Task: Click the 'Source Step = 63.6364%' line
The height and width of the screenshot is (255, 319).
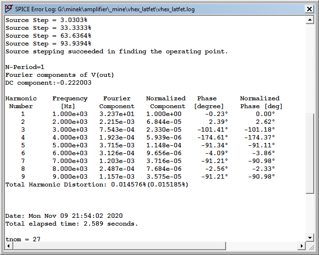Action: (48, 36)
